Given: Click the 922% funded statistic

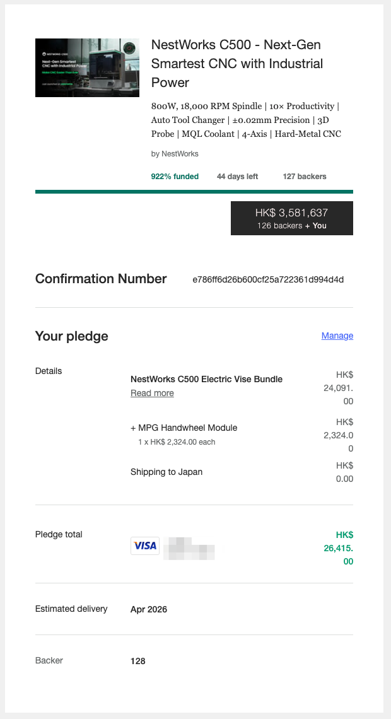Looking at the screenshot, I should (x=175, y=177).
